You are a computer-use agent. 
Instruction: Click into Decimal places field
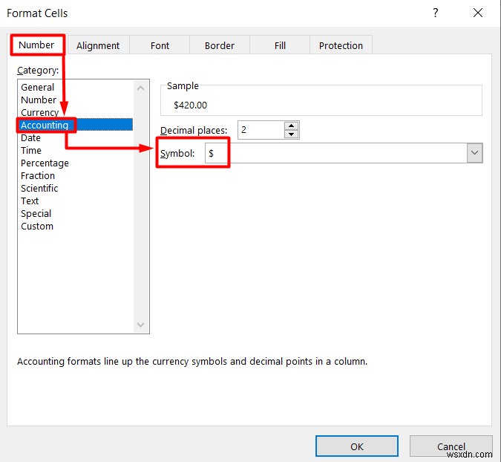coord(261,130)
